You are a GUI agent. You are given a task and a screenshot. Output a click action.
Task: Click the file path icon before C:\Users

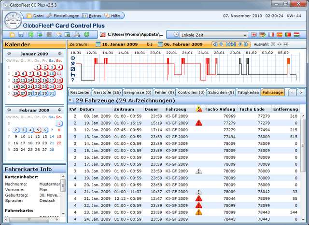coord(103,35)
